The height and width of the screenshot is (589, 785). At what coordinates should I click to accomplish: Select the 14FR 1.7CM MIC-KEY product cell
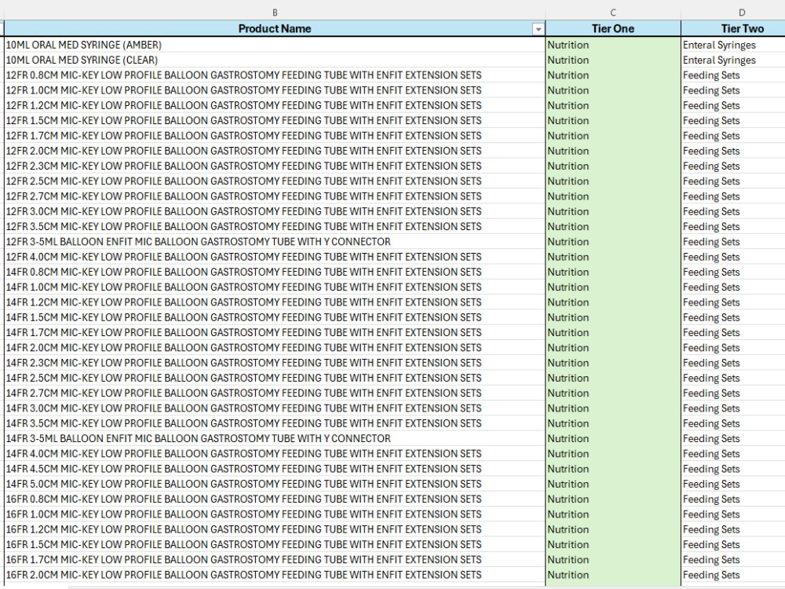point(274,332)
